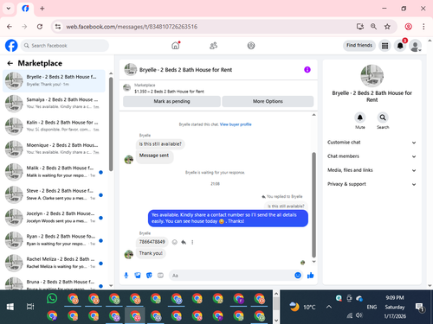Click the address bar URL
The image size is (433, 324).
pyautogui.click(x=132, y=27)
